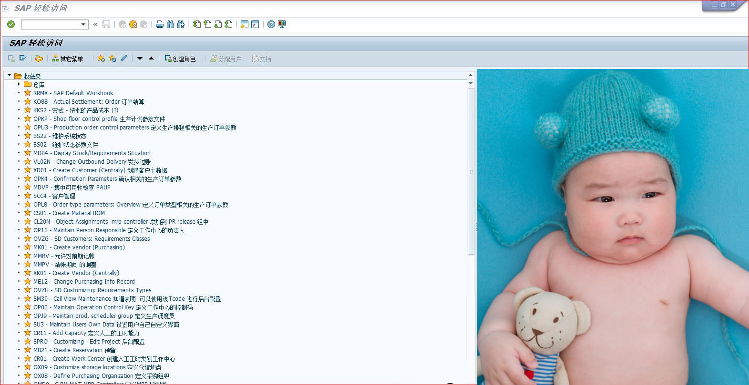Click the green Enter checkmark icon

(11, 24)
